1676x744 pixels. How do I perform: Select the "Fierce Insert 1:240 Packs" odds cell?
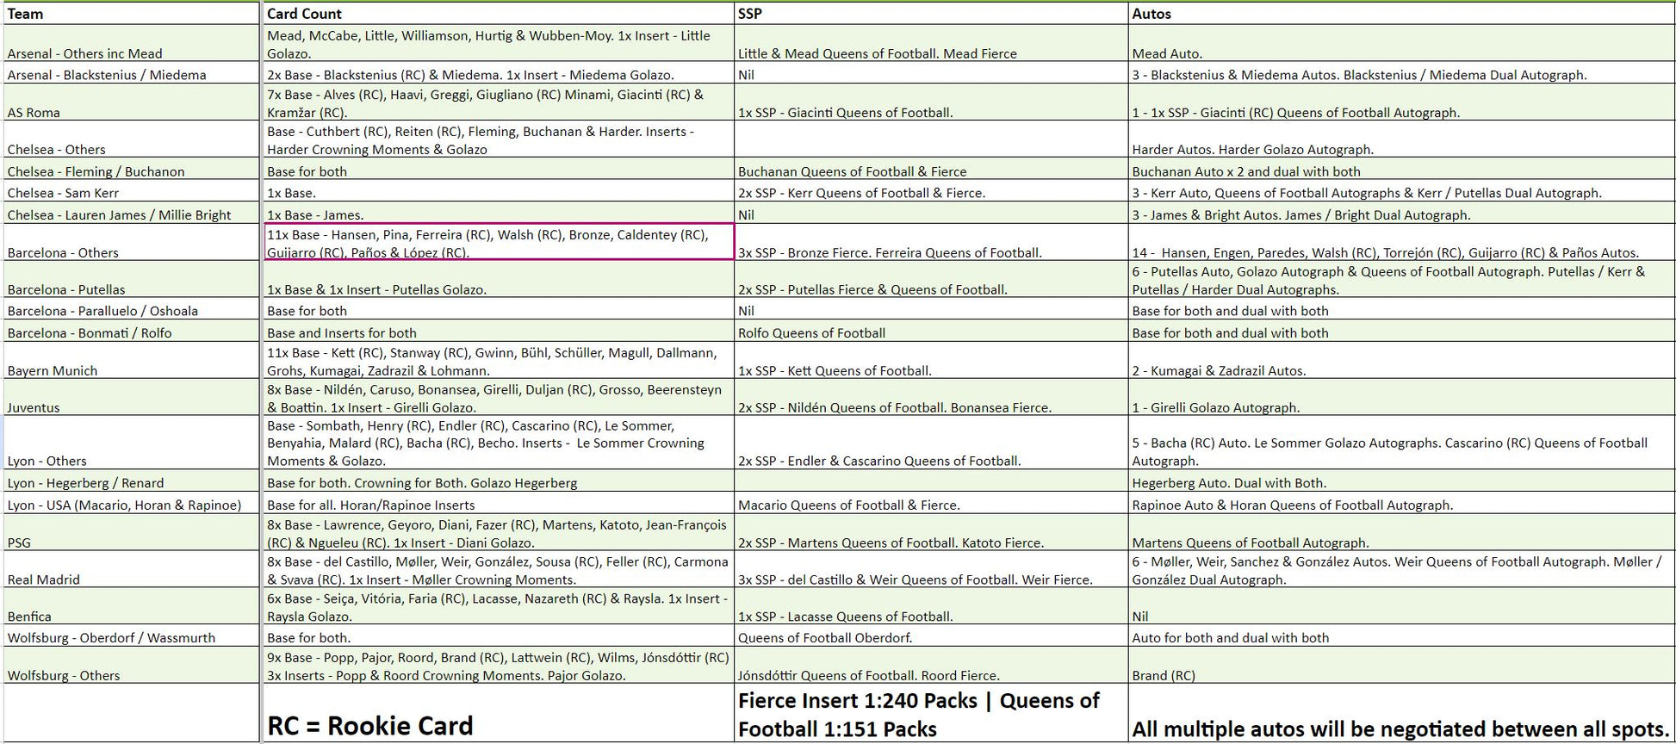[930, 715]
